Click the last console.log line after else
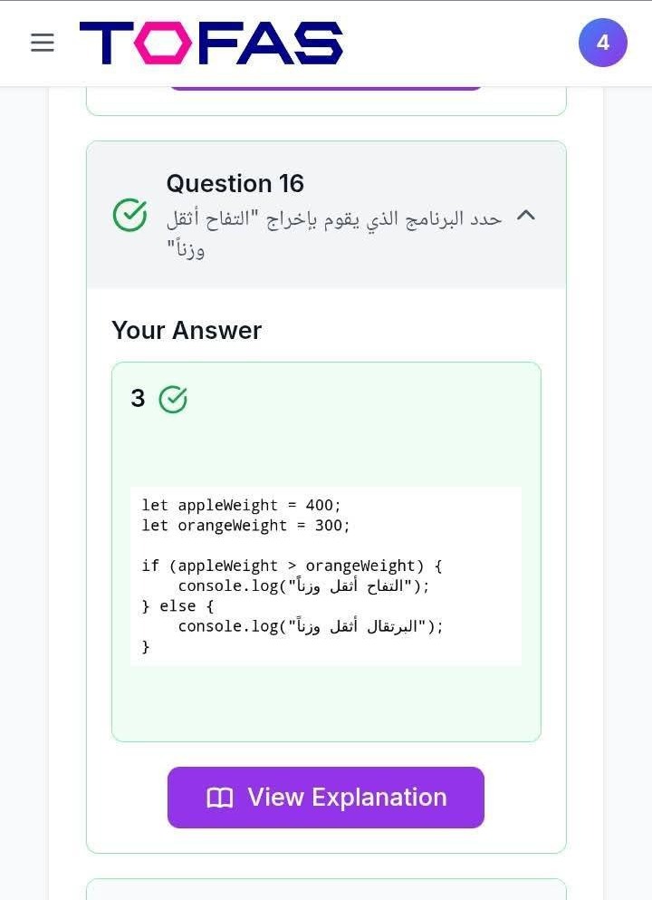Viewport: 652px width, 900px height. pos(310,626)
